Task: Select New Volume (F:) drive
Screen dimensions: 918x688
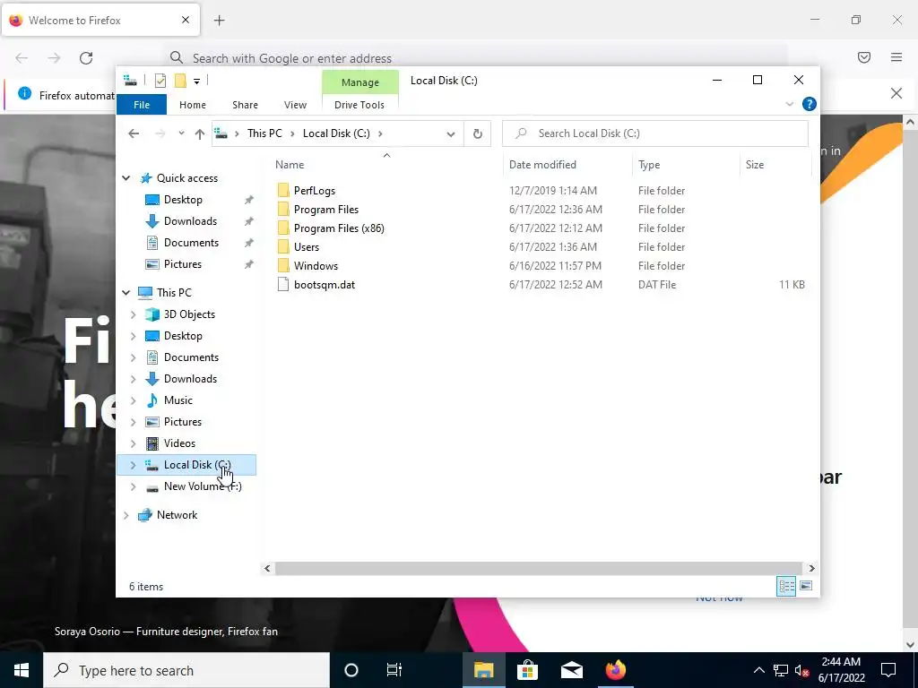Action: coord(203,486)
